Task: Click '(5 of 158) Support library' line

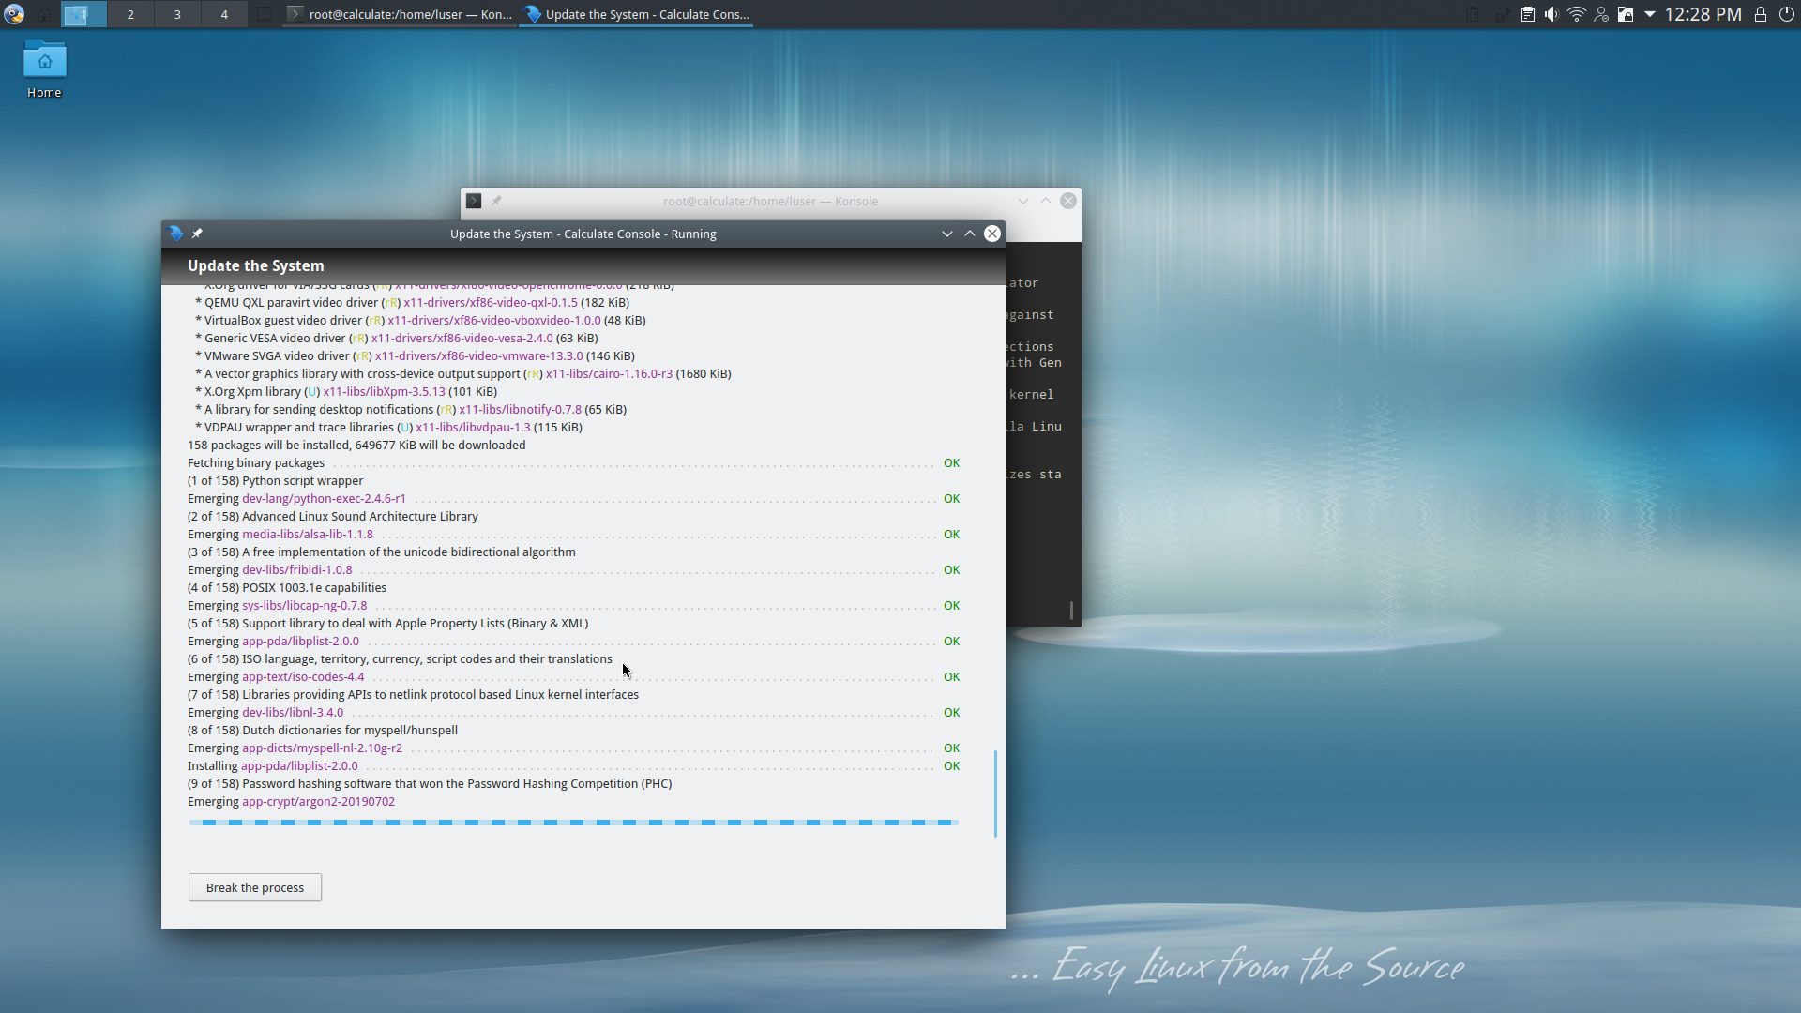Action: pos(388,623)
